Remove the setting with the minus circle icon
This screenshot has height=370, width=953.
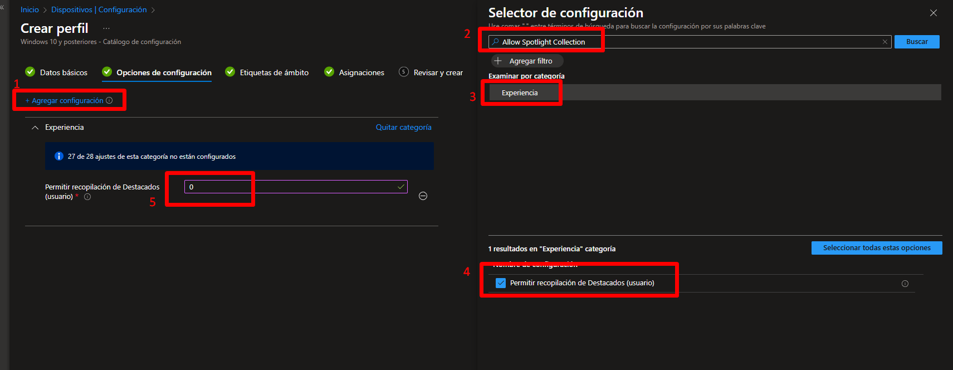[423, 196]
